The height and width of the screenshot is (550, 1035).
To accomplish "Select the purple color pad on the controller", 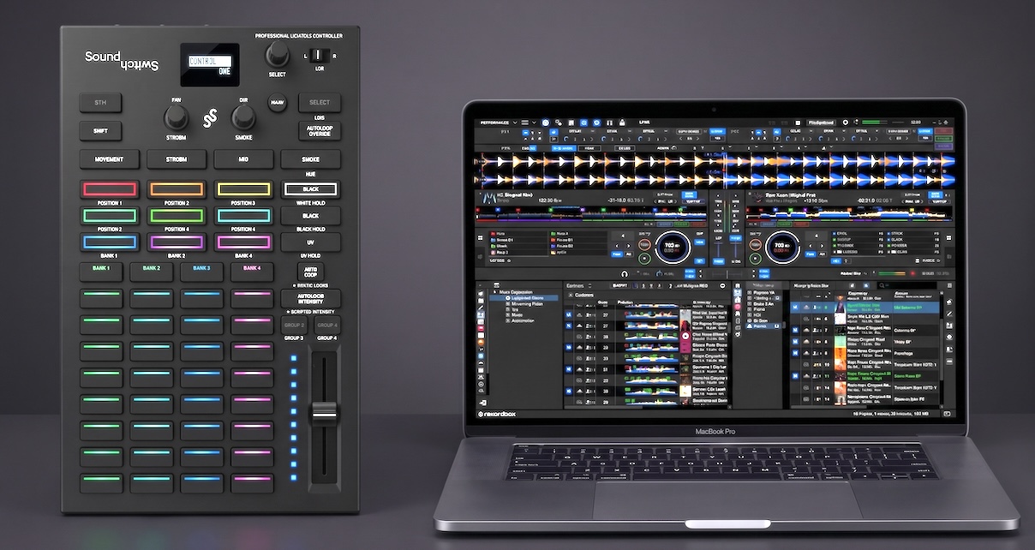I will (176, 242).
